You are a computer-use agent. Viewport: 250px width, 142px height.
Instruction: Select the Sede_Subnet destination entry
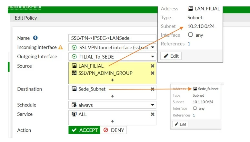pos(92,89)
